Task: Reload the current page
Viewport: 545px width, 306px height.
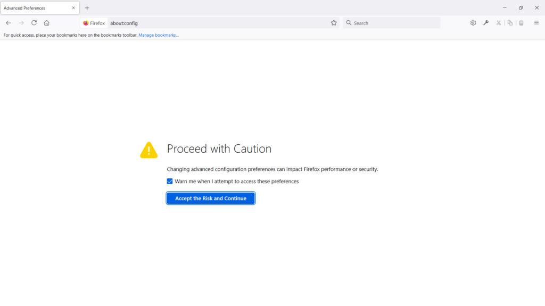Action: (x=34, y=23)
